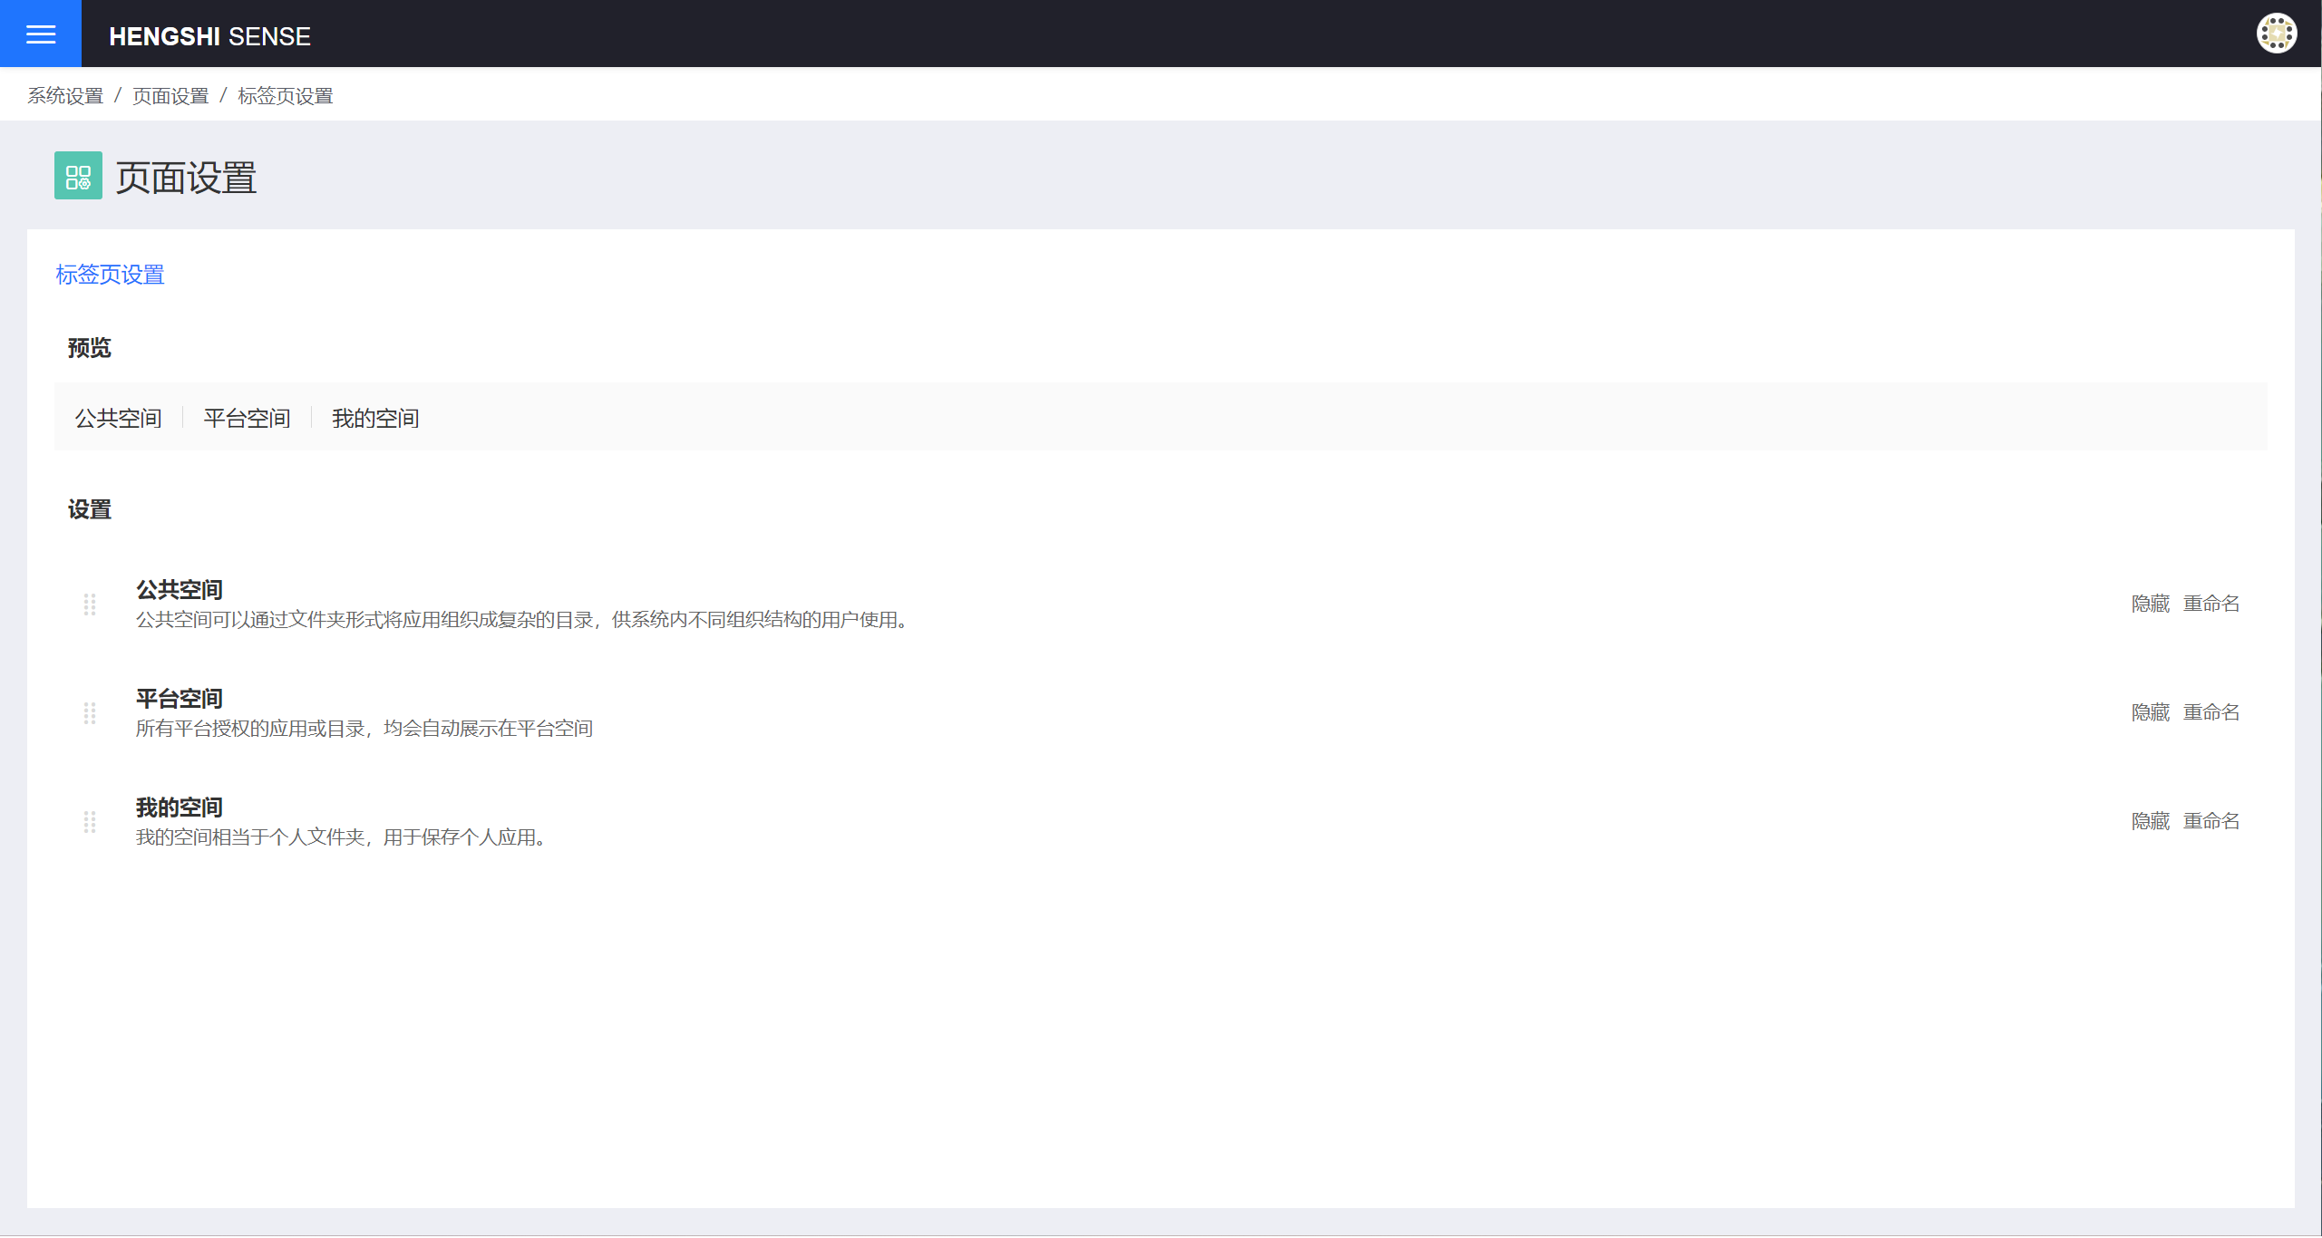
Task: Select 公共空间 tab in preview
Action: [118, 418]
